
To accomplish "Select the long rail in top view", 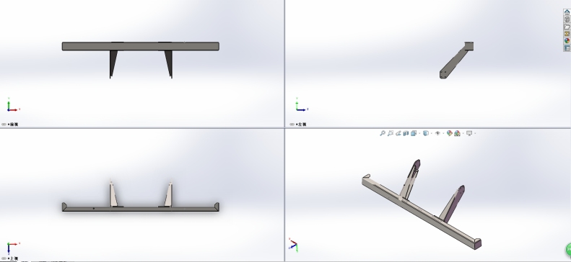I will [141, 209].
